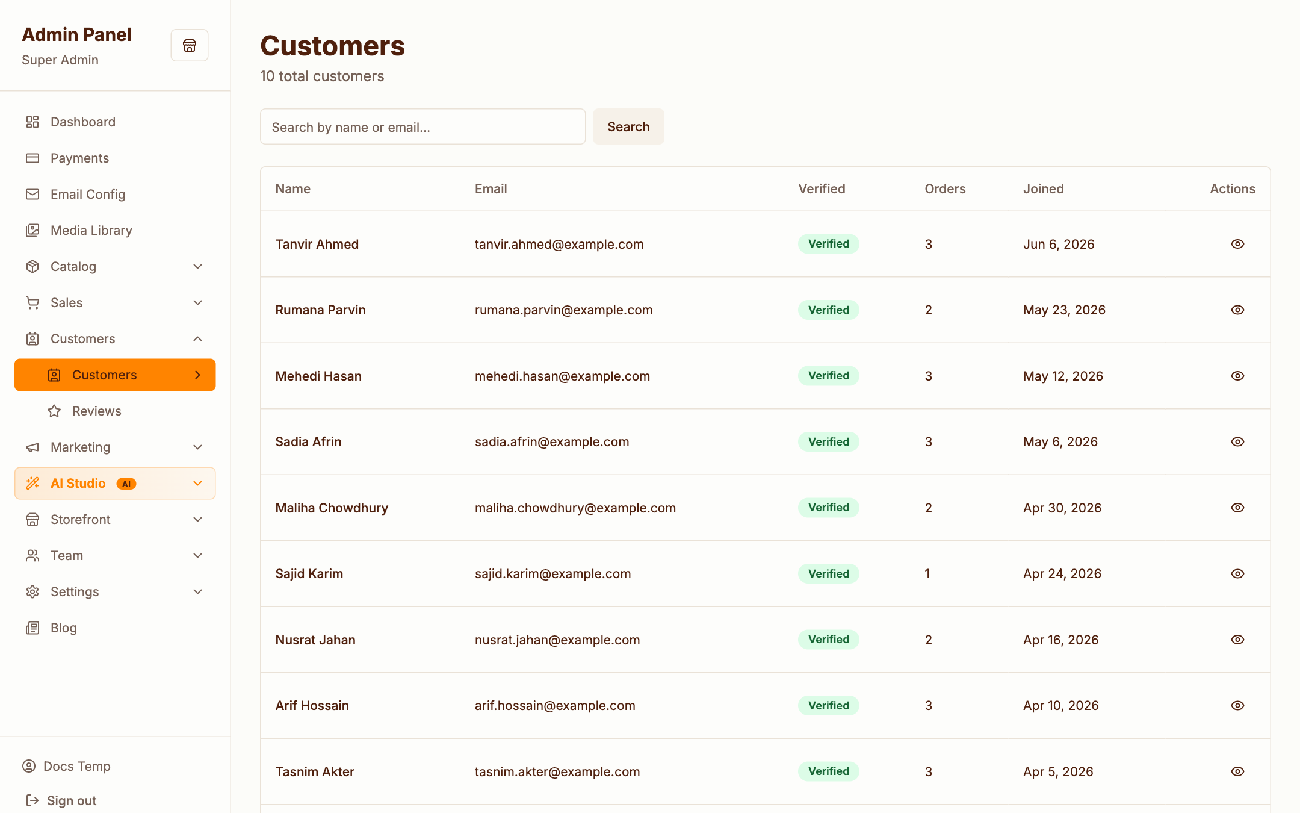Click the Customers group badge icon
1300x813 pixels.
32,339
